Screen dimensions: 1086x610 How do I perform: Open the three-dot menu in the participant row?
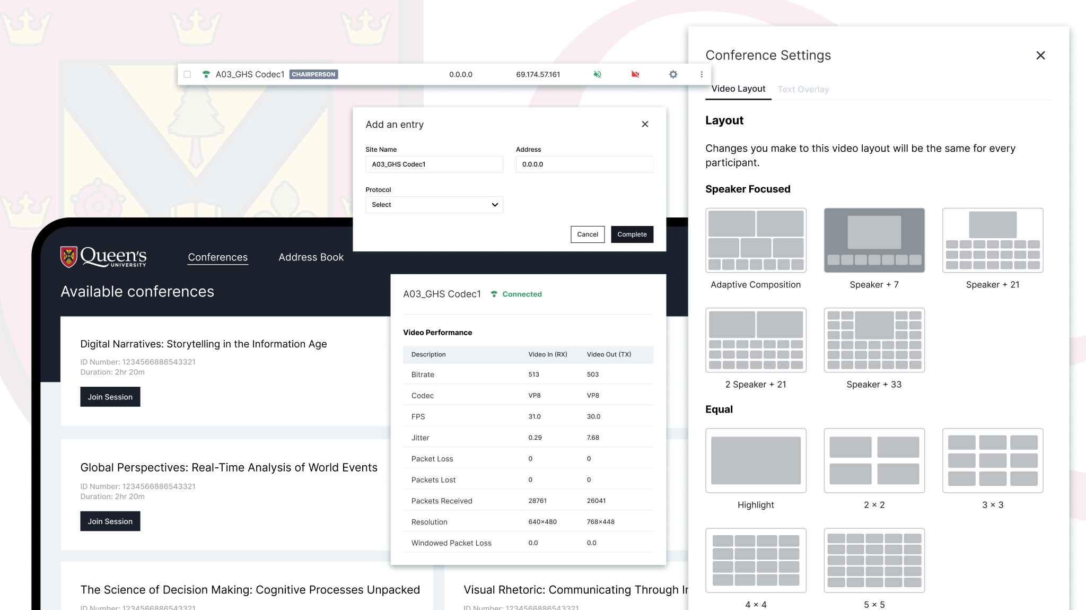coord(702,74)
